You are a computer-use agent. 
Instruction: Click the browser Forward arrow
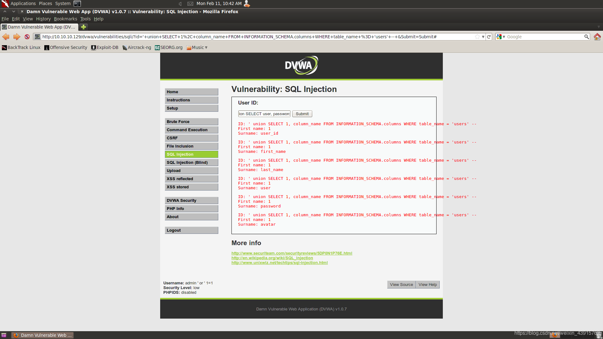(x=17, y=37)
